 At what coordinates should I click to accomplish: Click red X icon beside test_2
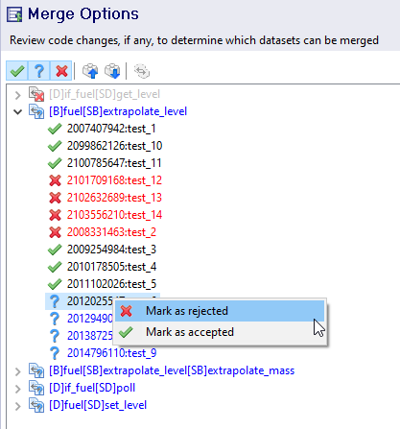click(55, 232)
